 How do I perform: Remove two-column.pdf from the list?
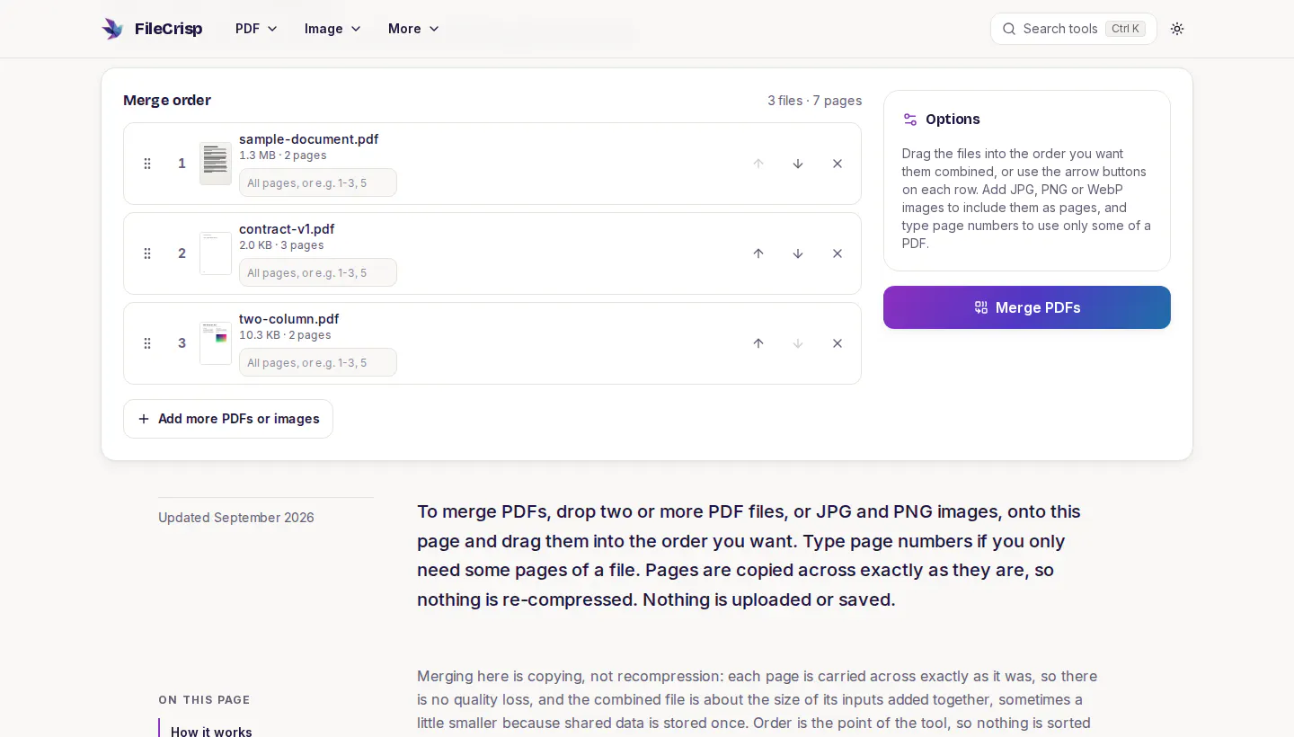[838, 343]
